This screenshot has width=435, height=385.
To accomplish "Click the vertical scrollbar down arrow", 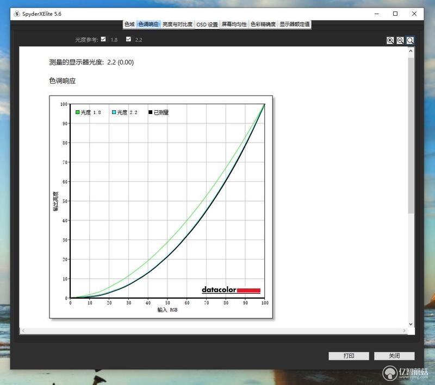I will tap(411, 324).
